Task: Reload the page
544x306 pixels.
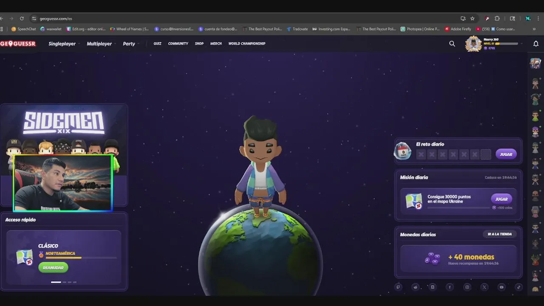Action: tap(22, 18)
